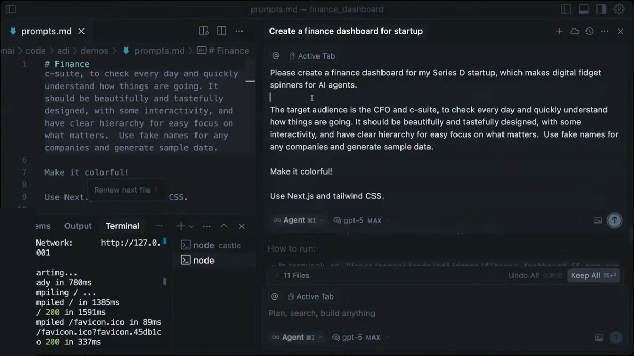The image size is (634, 356).
Task: Open chat panel more options ellipsis
Action: [605, 31]
